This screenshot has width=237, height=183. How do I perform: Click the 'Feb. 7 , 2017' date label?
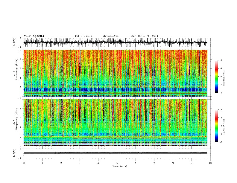pyautogui.click(x=83, y=36)
